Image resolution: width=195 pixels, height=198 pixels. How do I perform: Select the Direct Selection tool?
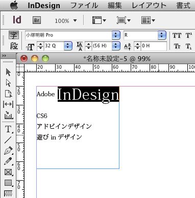coord(8,83)
